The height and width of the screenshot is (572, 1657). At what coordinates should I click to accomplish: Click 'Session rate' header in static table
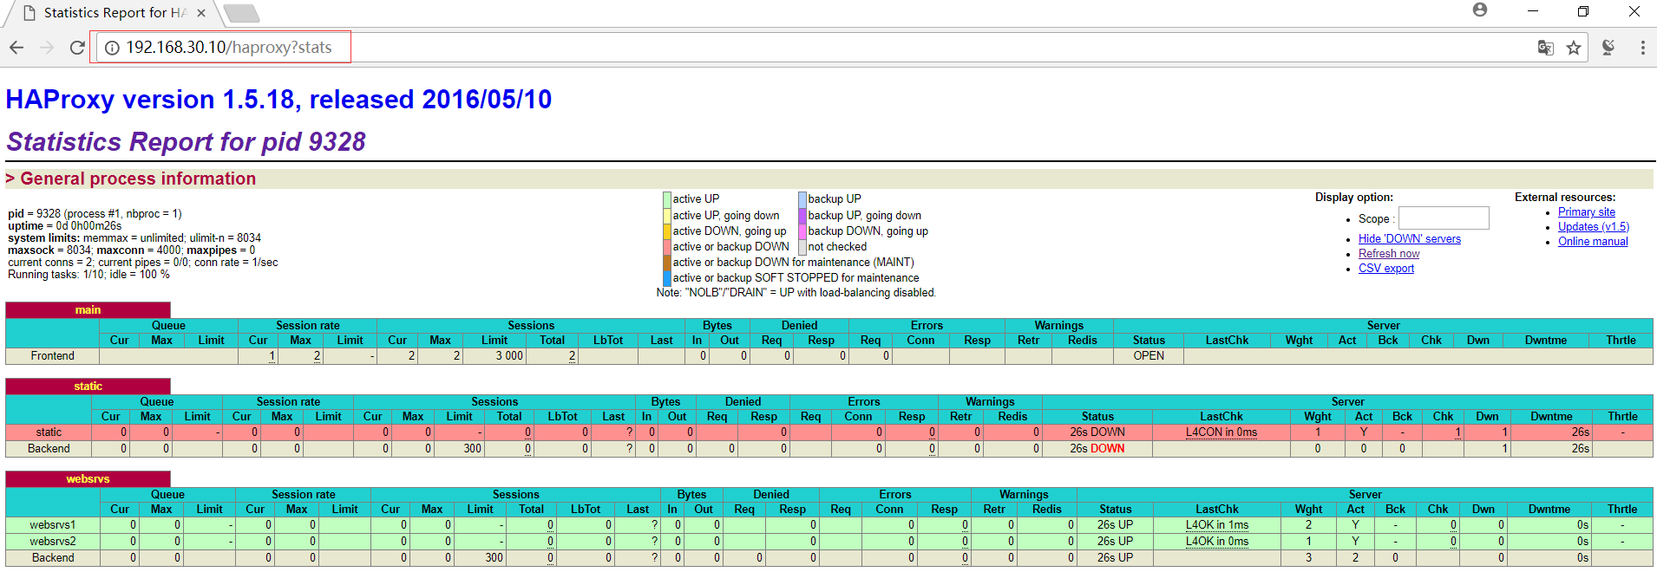(x=288, y=402)
